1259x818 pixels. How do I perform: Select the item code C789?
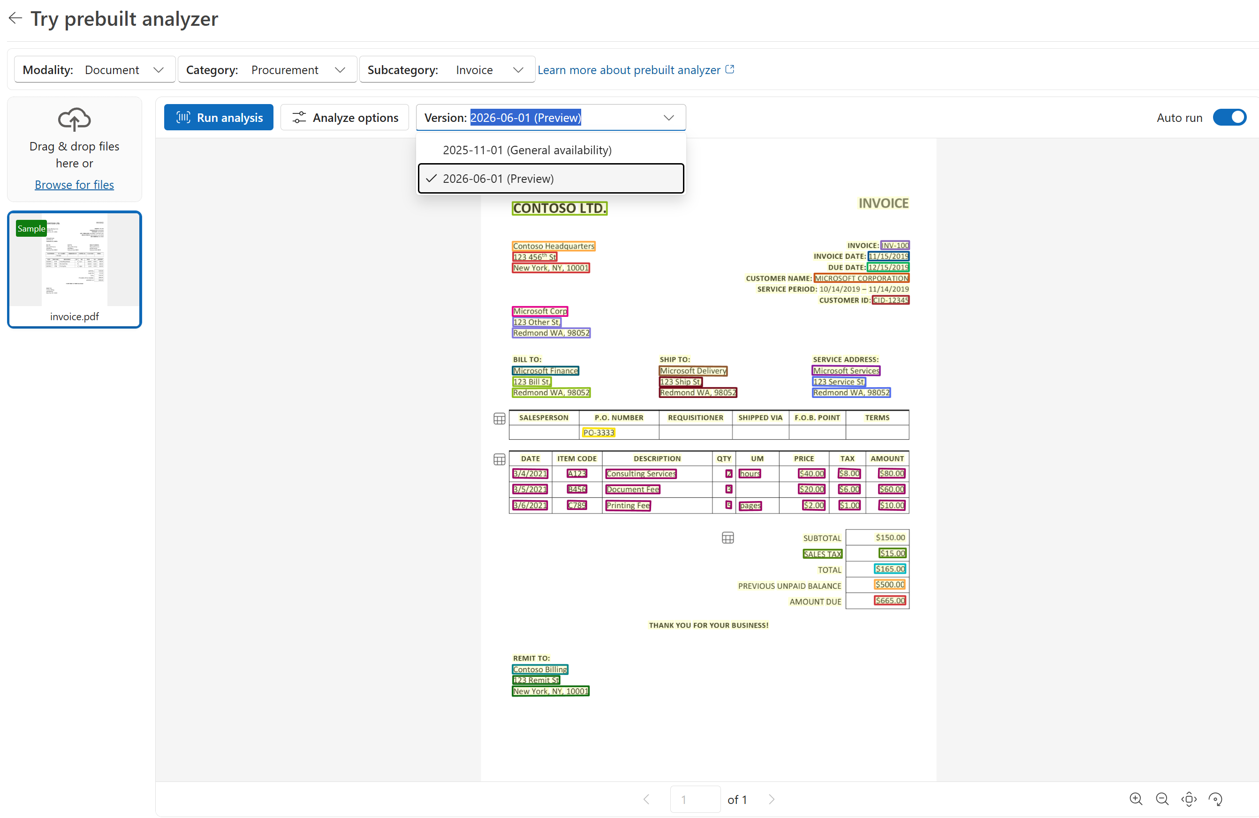(577, 505)
